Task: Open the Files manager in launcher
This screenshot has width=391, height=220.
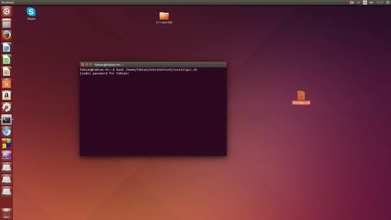Action: [7, 23]
